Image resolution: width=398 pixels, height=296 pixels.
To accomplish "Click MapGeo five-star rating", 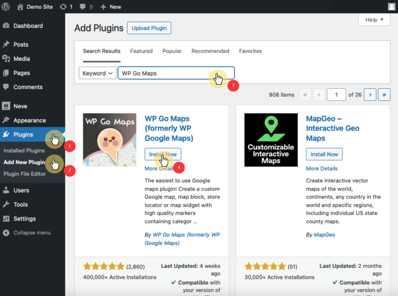I will (x=265, y=266).
